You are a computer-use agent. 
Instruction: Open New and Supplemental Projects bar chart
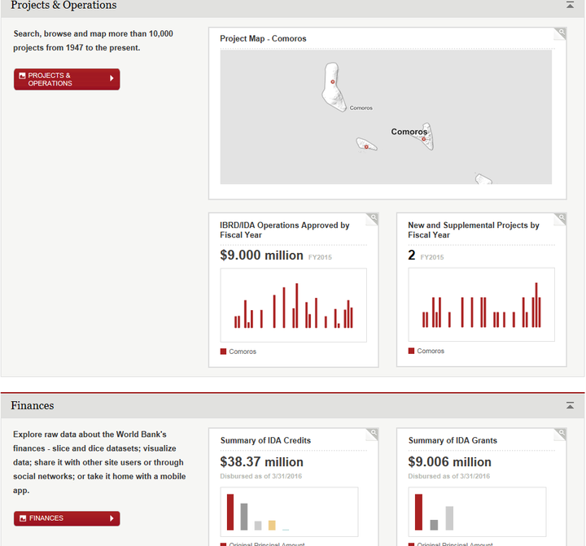(481, 304)
